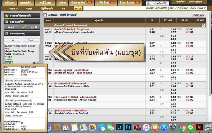Click ML odds 2.18
The width and height of the screenshot is (212, 133).
point(152,32)
